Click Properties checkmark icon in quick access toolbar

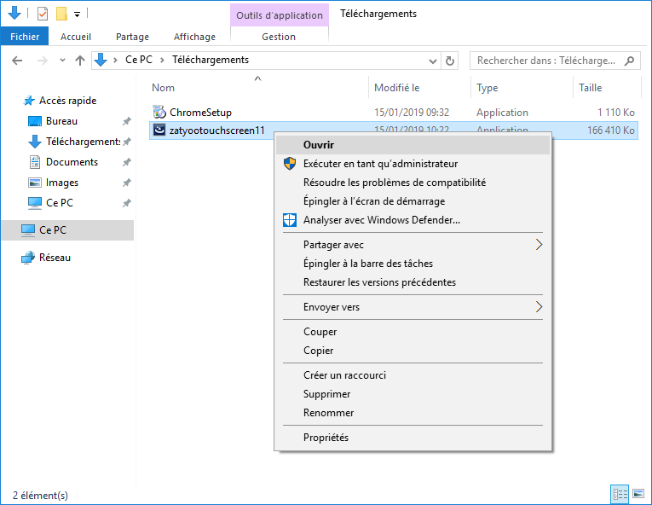(x=43, y=14)
